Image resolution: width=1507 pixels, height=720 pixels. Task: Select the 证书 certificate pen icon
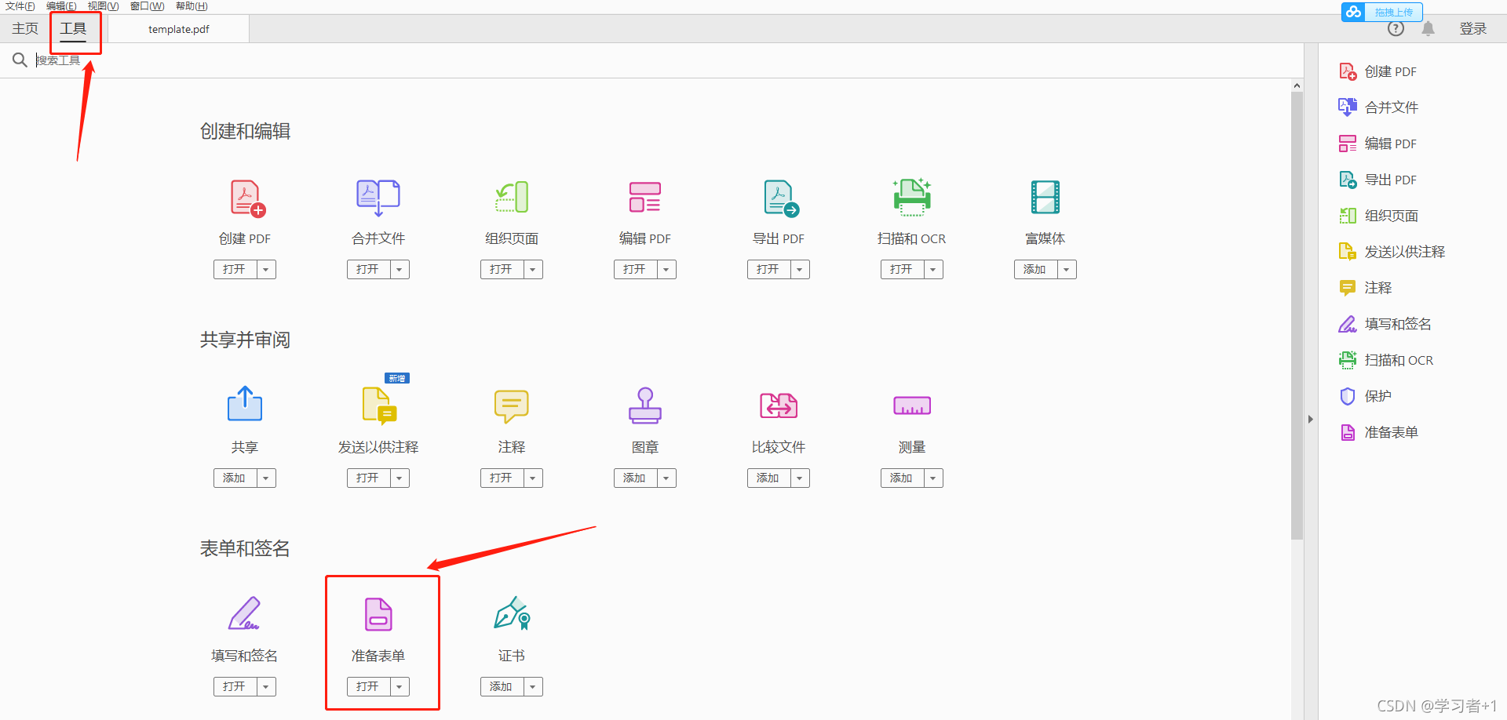[513, 613]
